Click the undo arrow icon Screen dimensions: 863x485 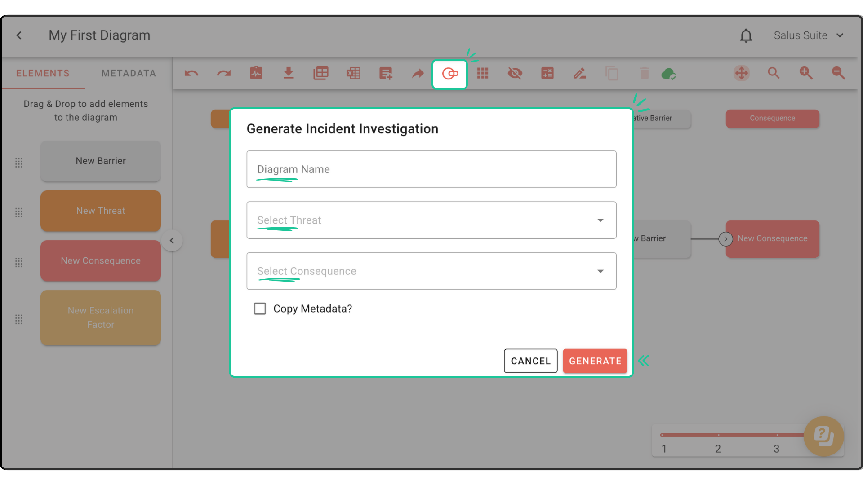(191, 73)
